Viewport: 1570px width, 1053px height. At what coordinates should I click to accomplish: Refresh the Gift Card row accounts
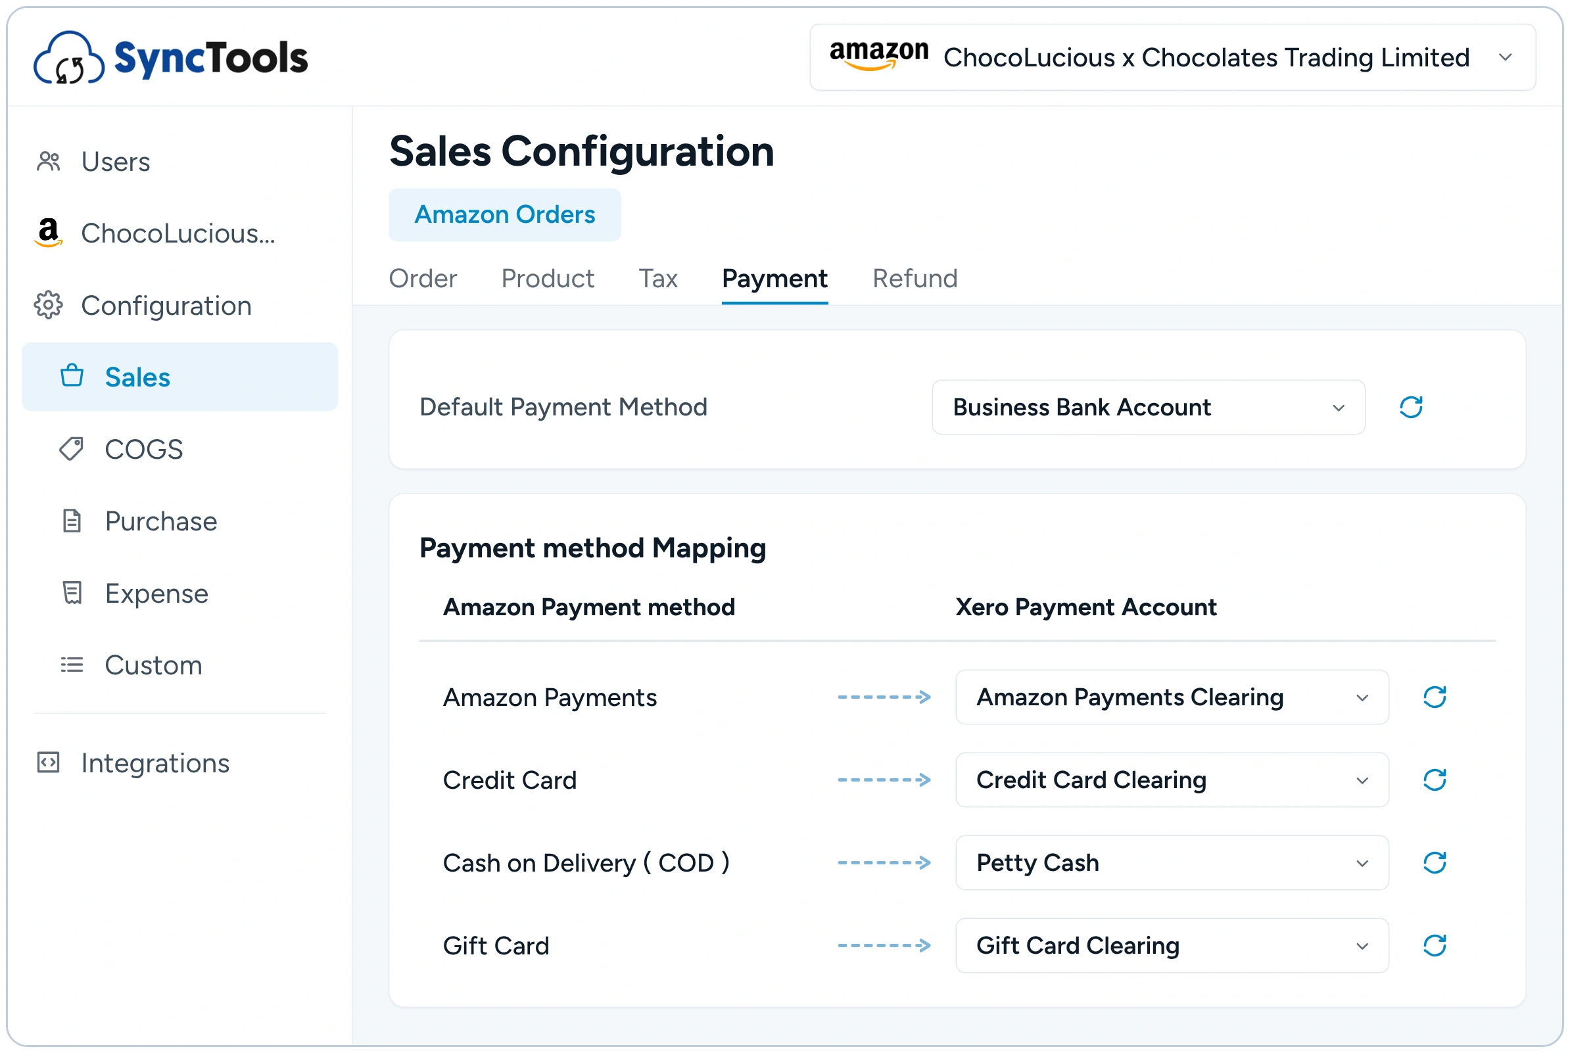[x=1435, y=946]
